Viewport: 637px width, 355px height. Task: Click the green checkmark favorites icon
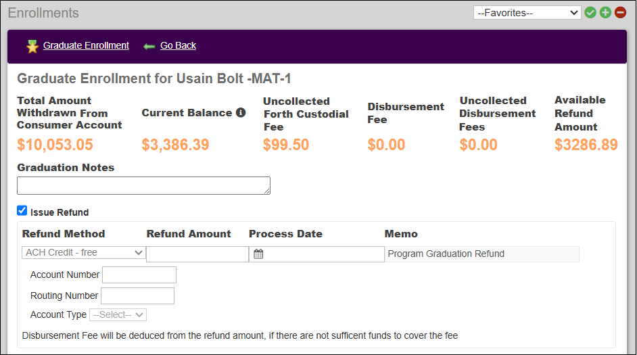point(590,13)
